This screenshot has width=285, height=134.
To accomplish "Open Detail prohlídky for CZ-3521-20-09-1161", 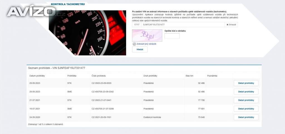I will pyautogui.click(x=246, y=117).
